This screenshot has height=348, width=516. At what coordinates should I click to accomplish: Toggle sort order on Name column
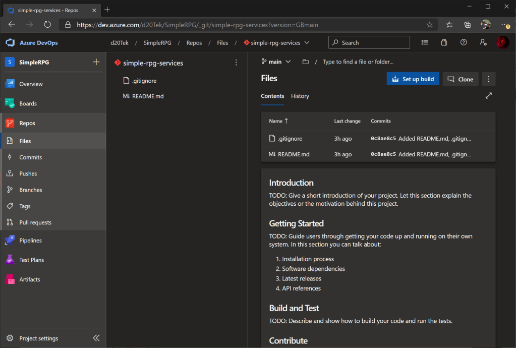pos(279,121)
